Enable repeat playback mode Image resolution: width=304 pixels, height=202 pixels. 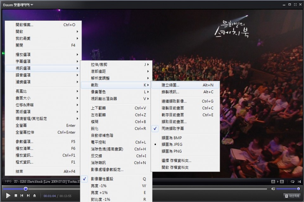pyautogui.click(x=293, y=181)
